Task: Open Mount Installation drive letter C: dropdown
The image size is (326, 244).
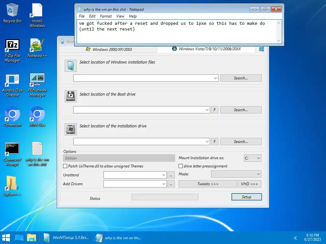Action: 252,158
